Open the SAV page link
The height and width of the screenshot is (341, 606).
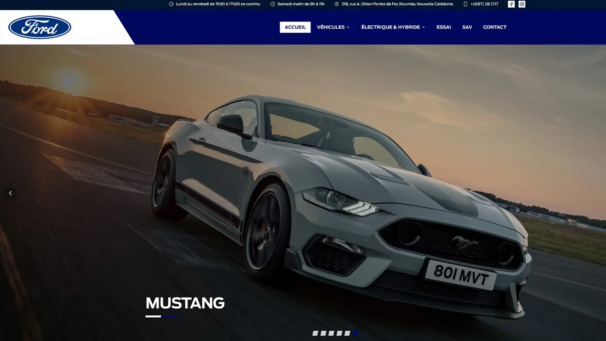click(467, 27)
